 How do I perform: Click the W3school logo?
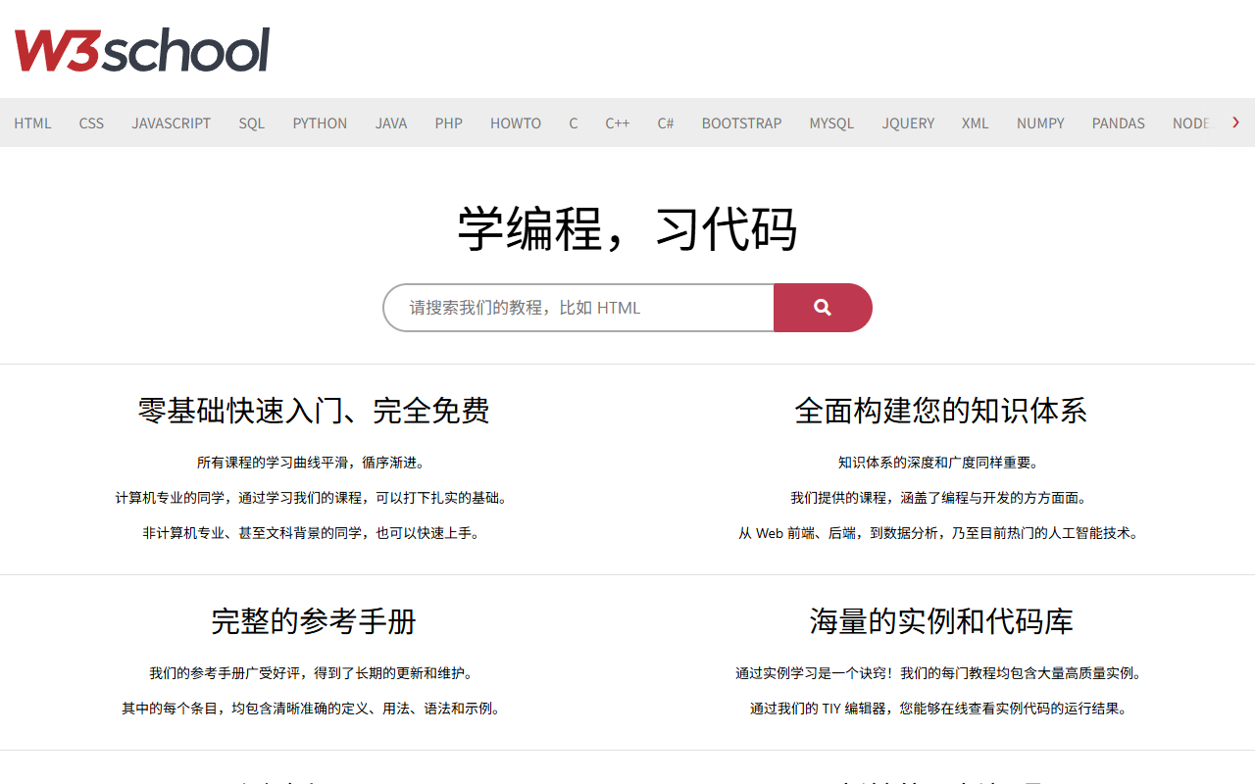click(142, 50)
